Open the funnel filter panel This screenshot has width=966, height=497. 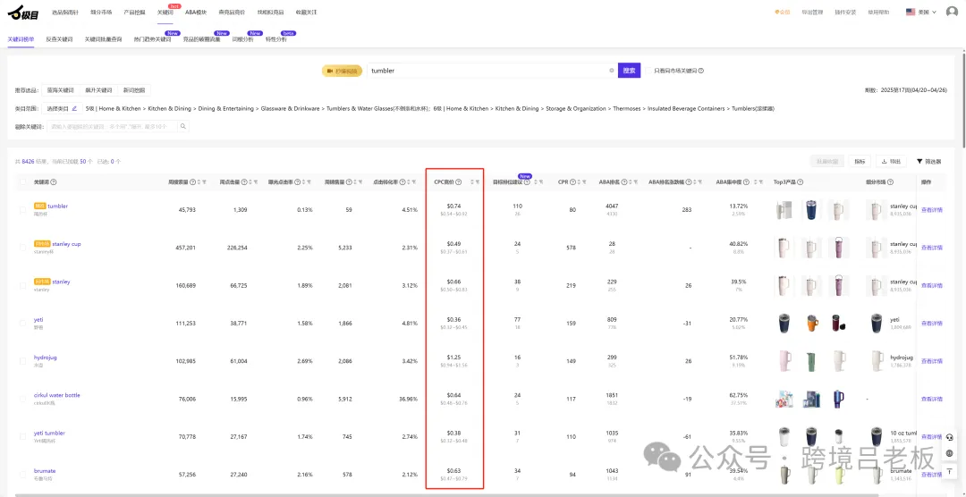pyautogui.click(x=929, y=162)
